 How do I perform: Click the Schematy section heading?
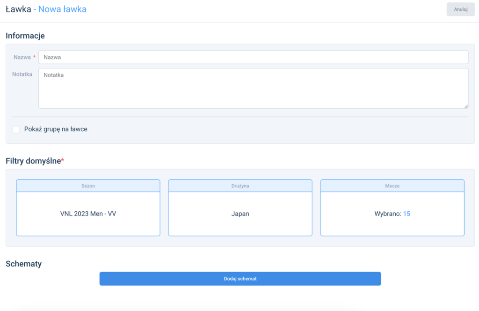(x=23, y=264)
